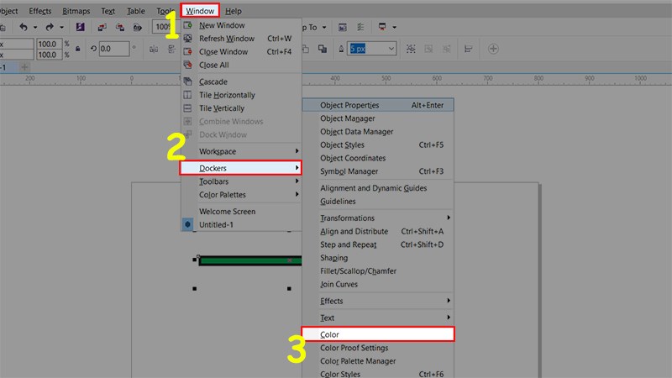The width and height of the screenshot is (672, 378).
Task: Expand the Text docker submenu
Action: tap(378, 318)
